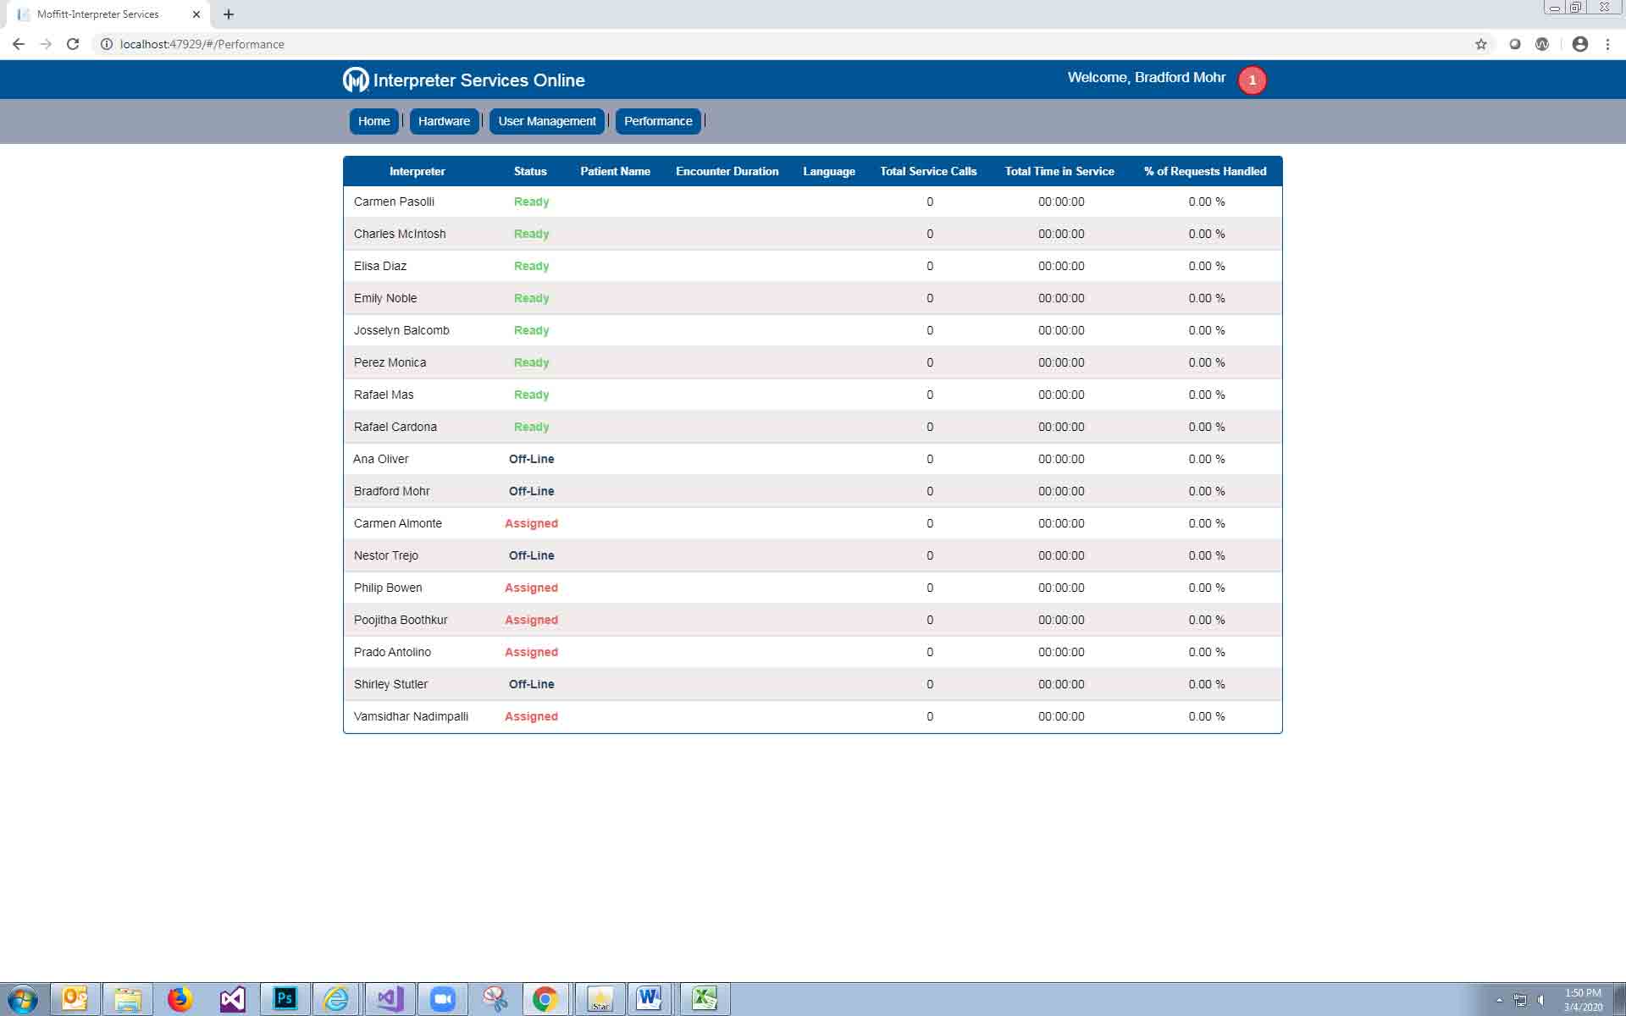Go to the Home page
Image resolution: width=1626 pixels, height=1016 pixels.
point(373,121)
